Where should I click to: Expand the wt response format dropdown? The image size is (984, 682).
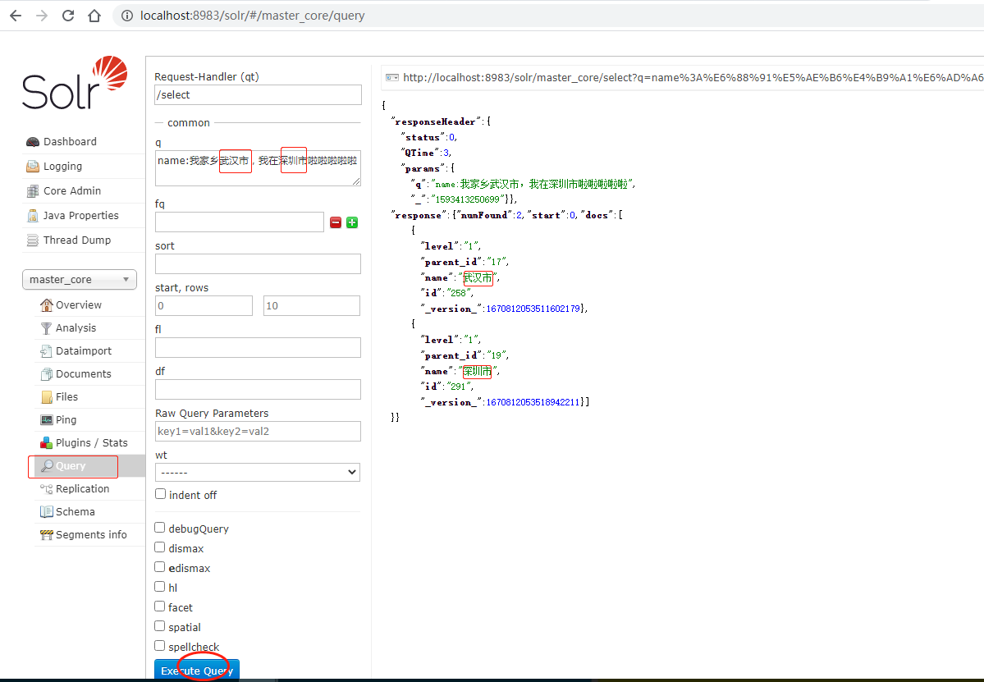coord(257,473)
